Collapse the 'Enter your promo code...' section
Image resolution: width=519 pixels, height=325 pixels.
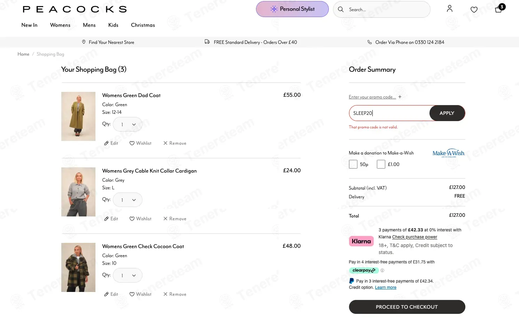[375, 97]
